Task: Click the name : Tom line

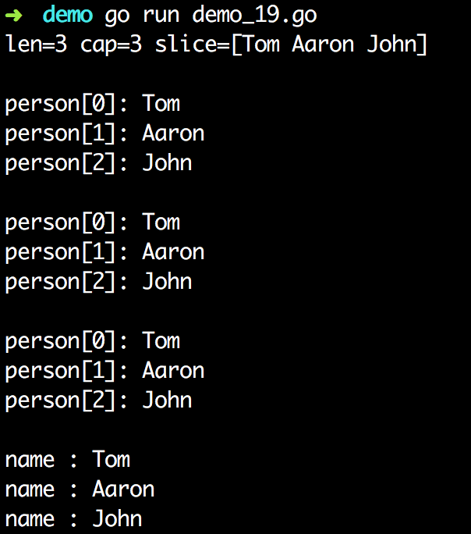Action: pos(68,459)
